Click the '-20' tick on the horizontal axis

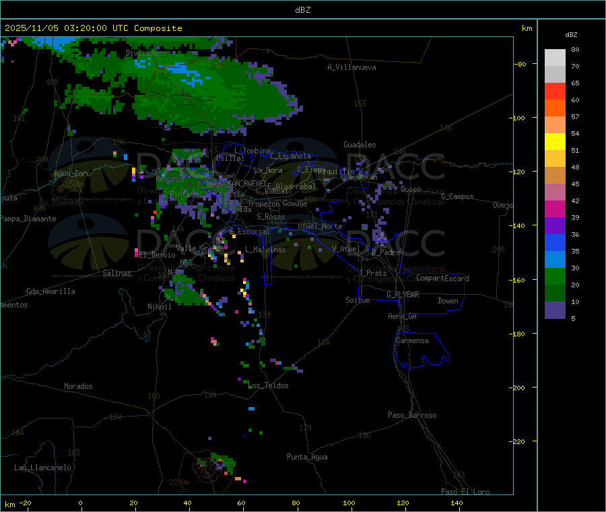click(25, 503)
